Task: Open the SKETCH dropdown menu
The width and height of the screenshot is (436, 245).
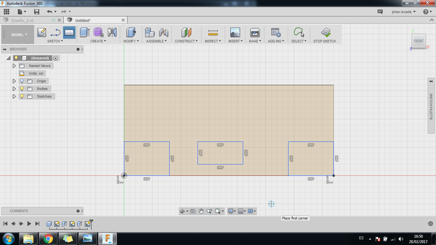Action: point(55,41)
